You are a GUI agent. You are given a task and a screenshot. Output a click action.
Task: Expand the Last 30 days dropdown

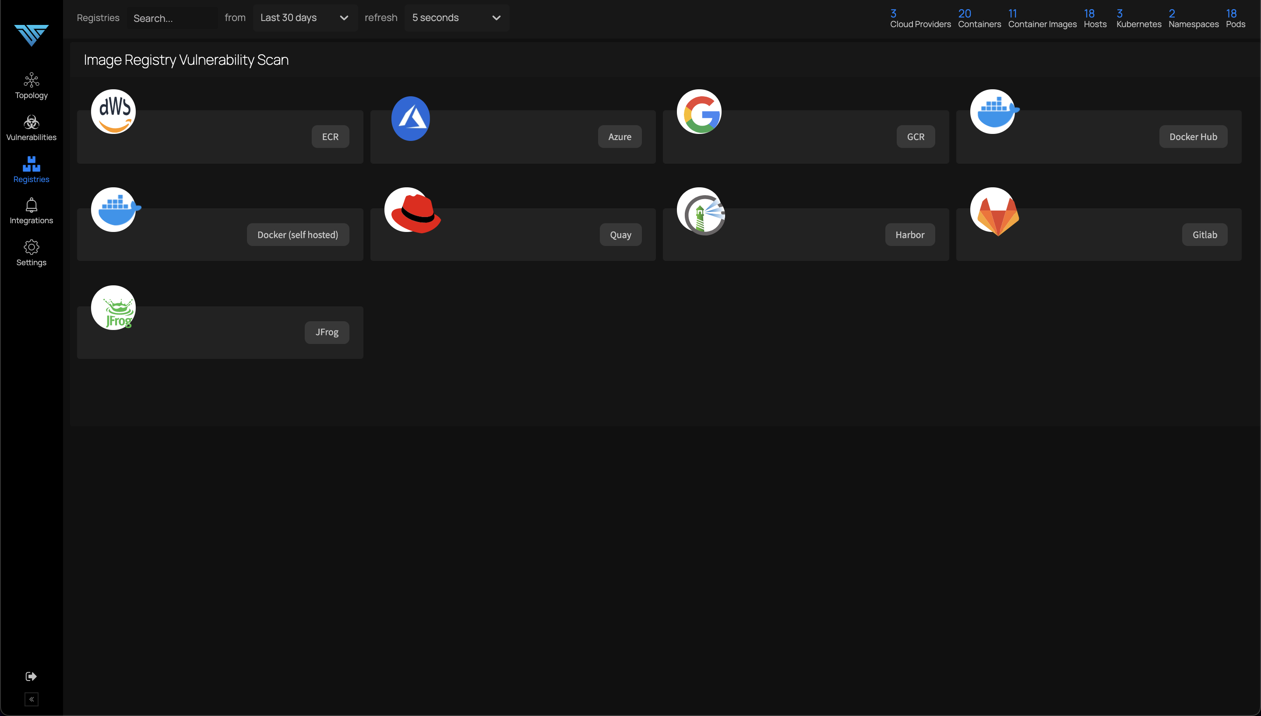(305, 18)
